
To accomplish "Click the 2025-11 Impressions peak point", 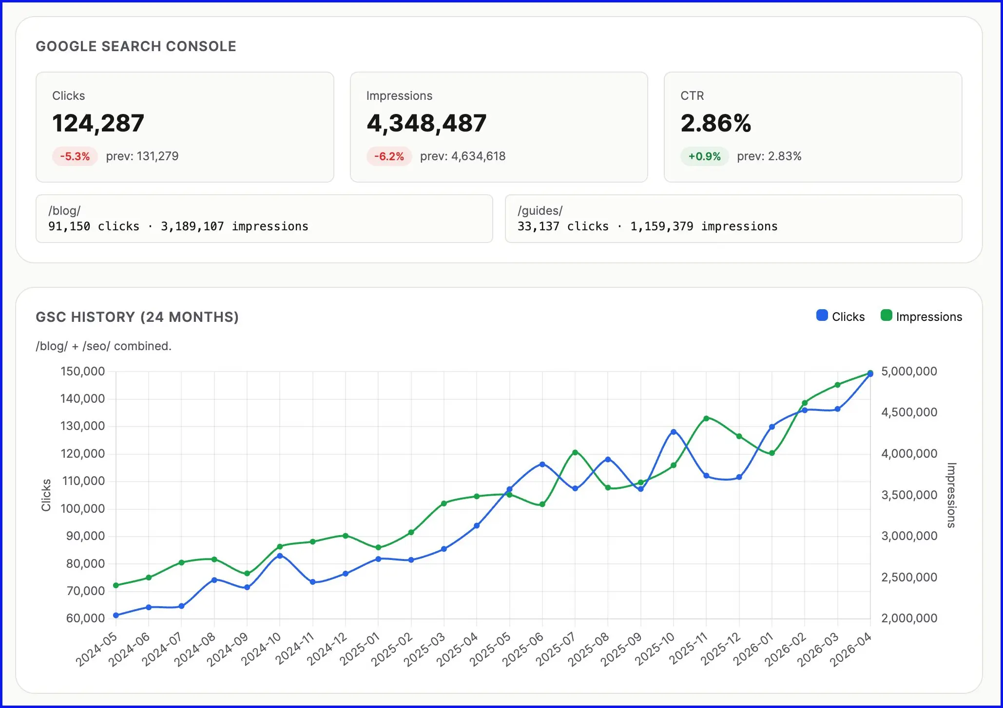I will pyautogui.click(x=706, y=418).
